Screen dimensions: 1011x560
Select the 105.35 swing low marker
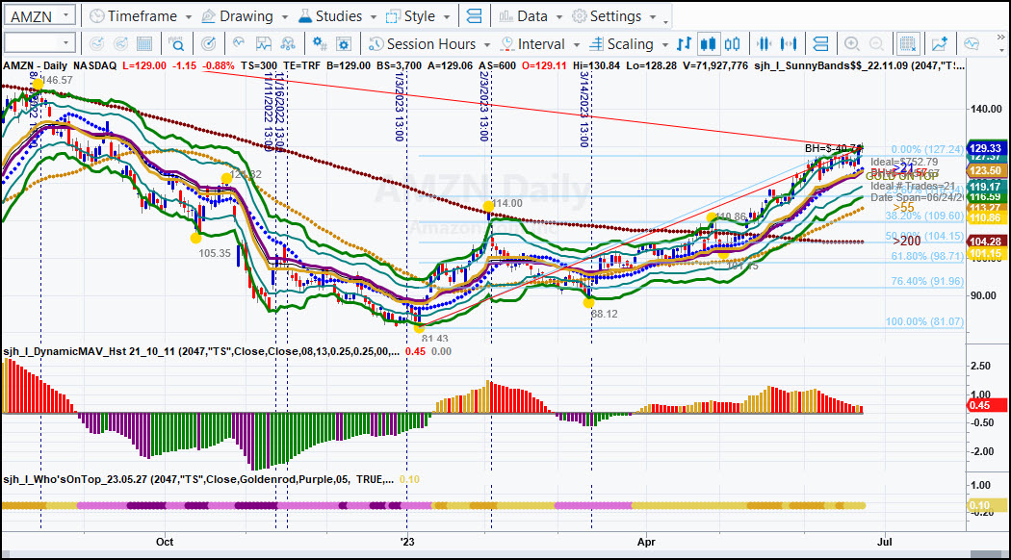coord(196,238)
